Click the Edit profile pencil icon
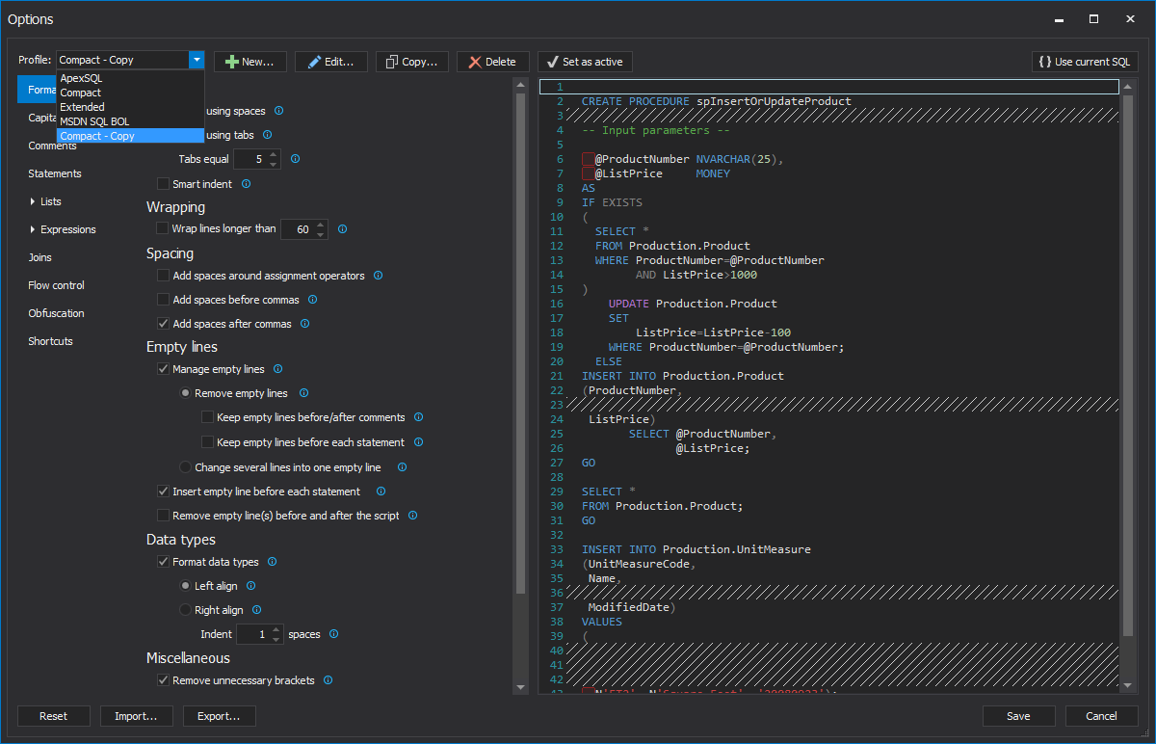The image size is (1156, 744). (314, 62)
